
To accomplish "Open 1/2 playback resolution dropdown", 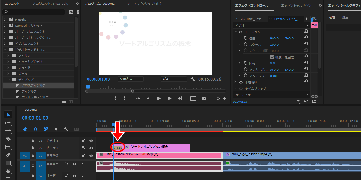I will point(174,79).
